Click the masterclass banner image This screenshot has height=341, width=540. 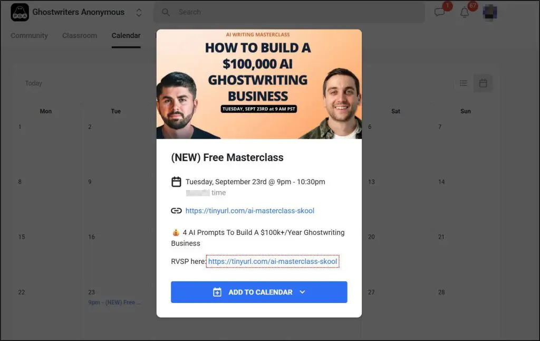259,84
